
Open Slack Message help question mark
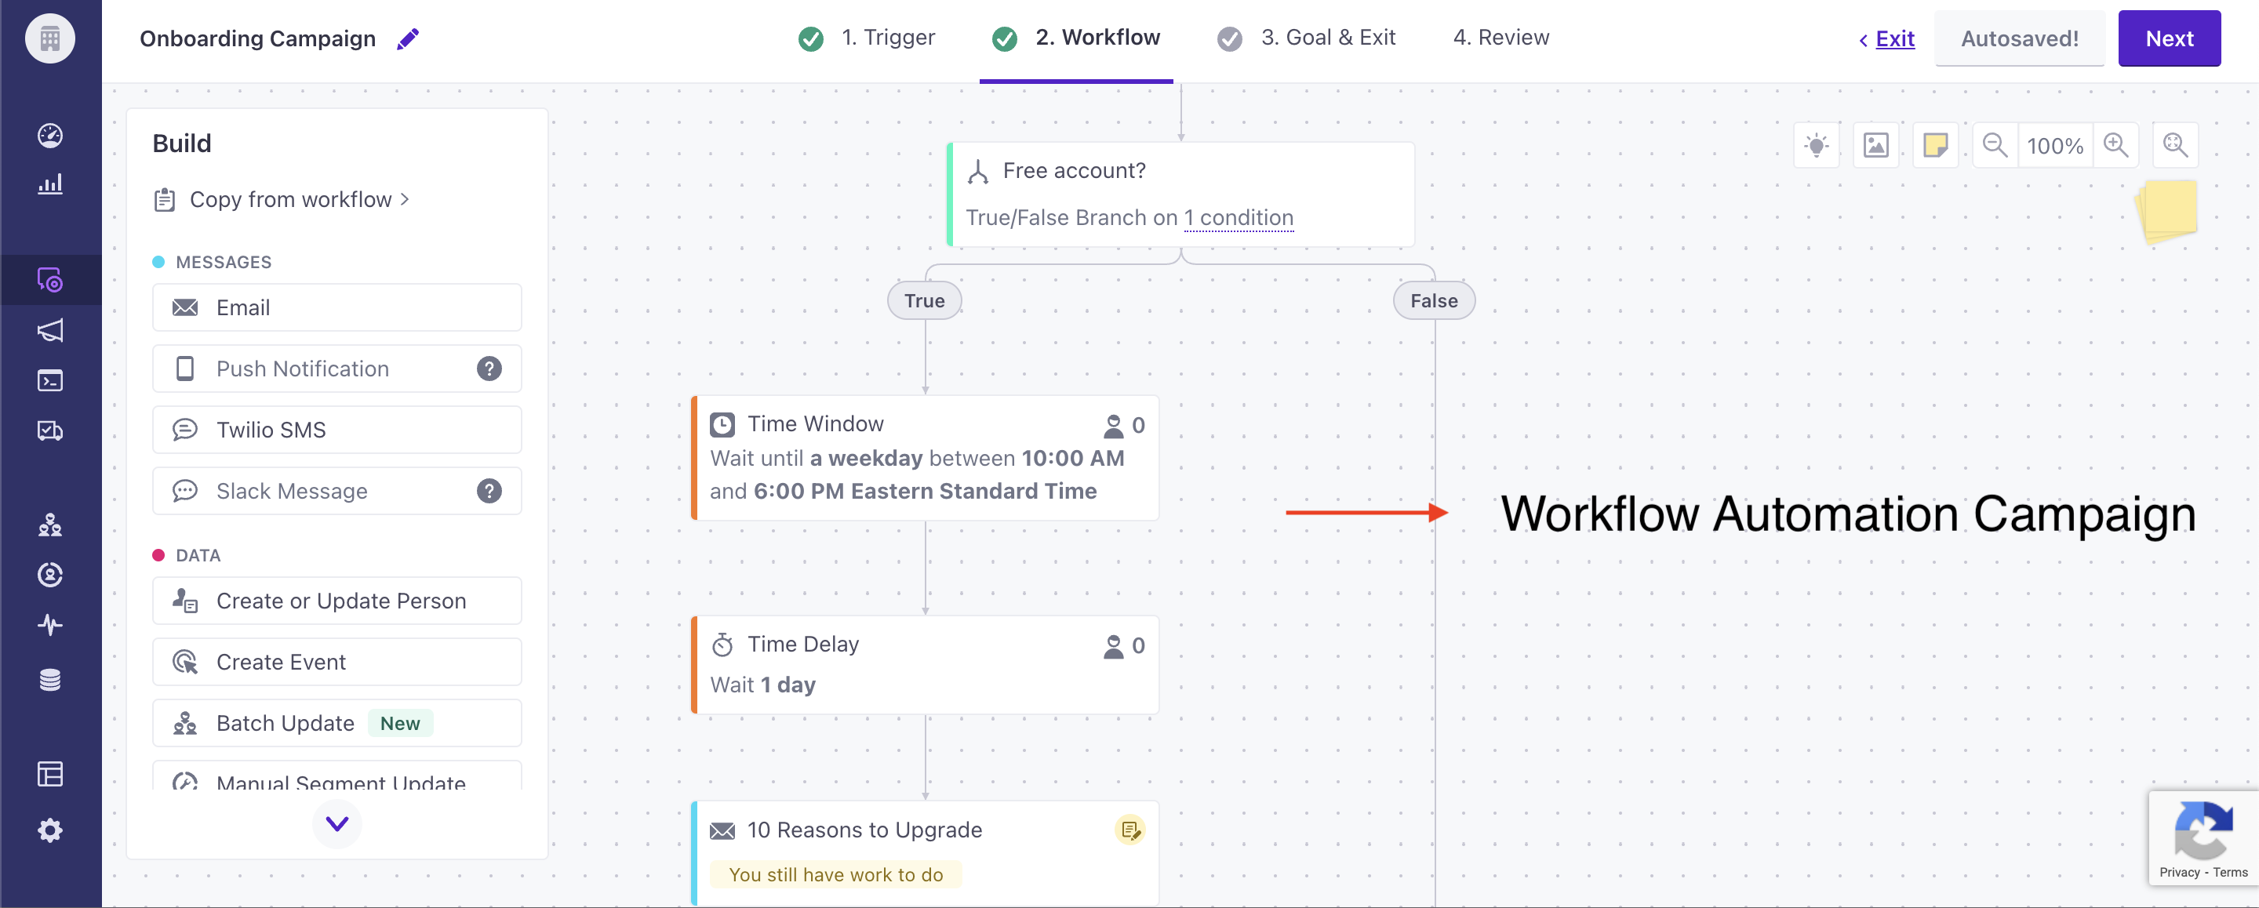coord(489,491)
